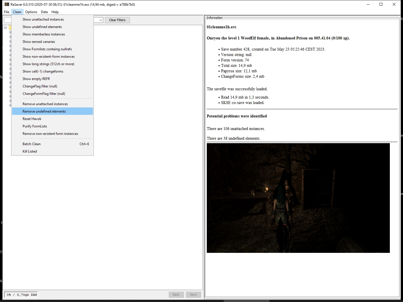Click the RAM usage progress indicator
The height and width of the screenshot is (302, 403).
point(21,295)
